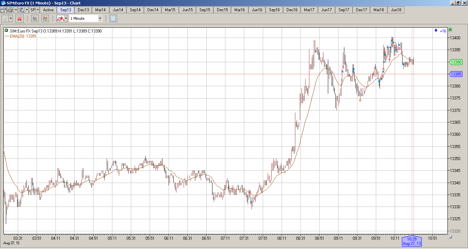The width and height of the screenshot is (468, 249).
Task: Click the SIM:Euro FX Sep13 OHLC readout
Action: click(56, 31)
